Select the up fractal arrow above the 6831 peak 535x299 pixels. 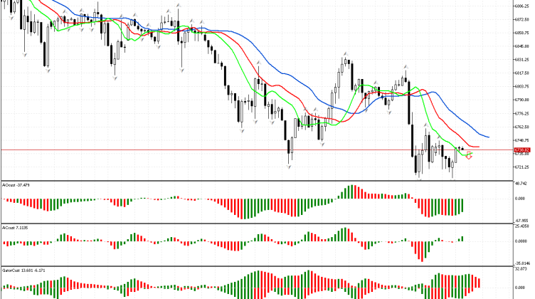pos(345,53)
